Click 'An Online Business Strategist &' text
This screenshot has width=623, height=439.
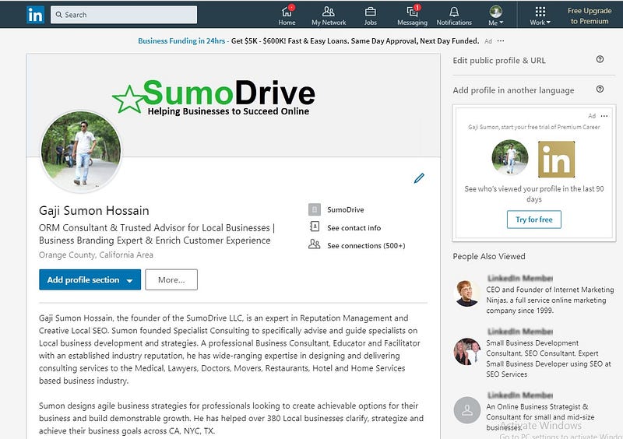537,407
